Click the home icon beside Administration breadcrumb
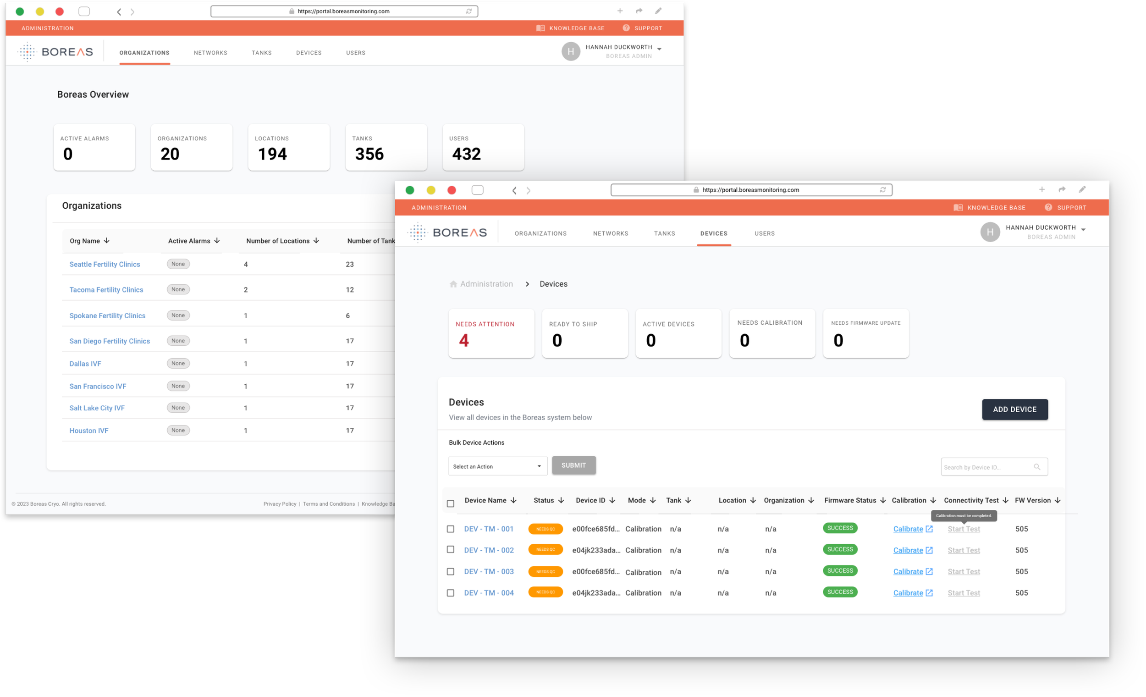The image size is (1146, 697). (453, 284)
